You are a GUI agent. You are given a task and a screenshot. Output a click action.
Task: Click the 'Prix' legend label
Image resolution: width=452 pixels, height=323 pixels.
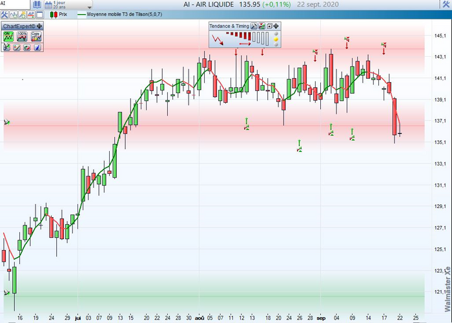(x=63, y=14)
